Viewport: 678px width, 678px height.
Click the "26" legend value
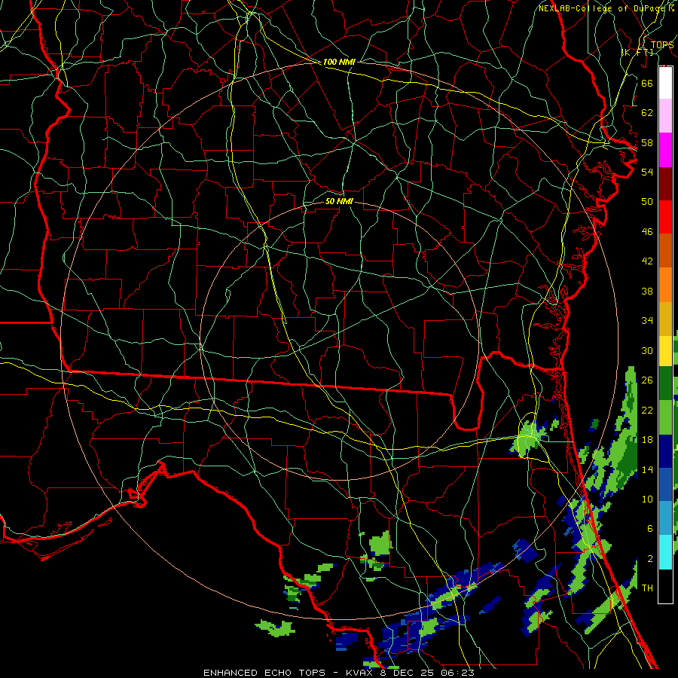click(x=647, y=380)
